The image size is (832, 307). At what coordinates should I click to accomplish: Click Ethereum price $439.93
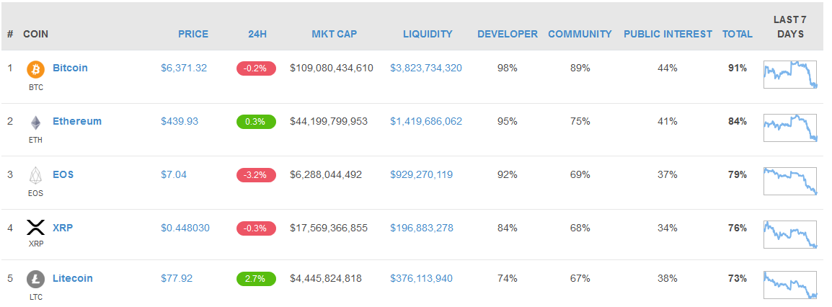(x=180, y=121)
